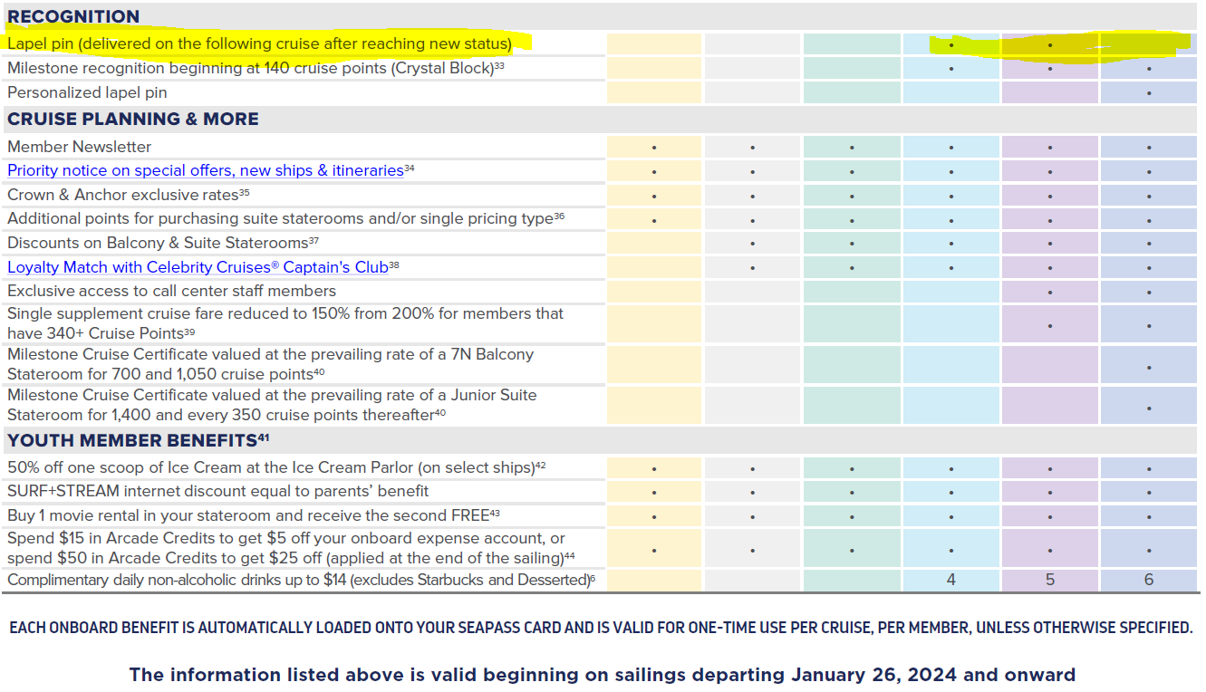Screen dimensions: 1206x692
Task: Select the highlighted Lapel pin row text
Action: [x=259, y=43]
